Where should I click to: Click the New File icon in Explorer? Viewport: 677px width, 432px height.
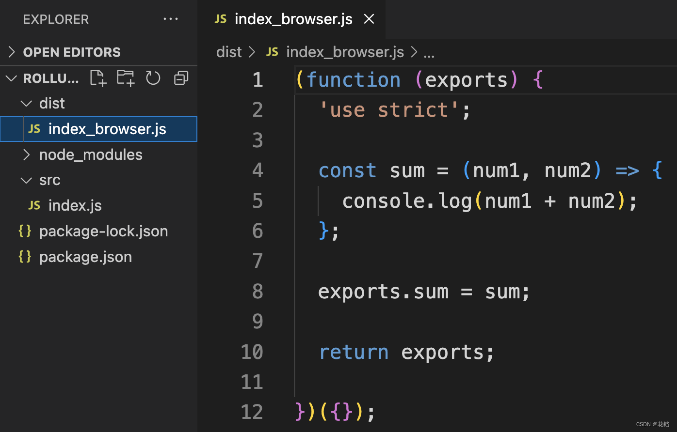98,78
